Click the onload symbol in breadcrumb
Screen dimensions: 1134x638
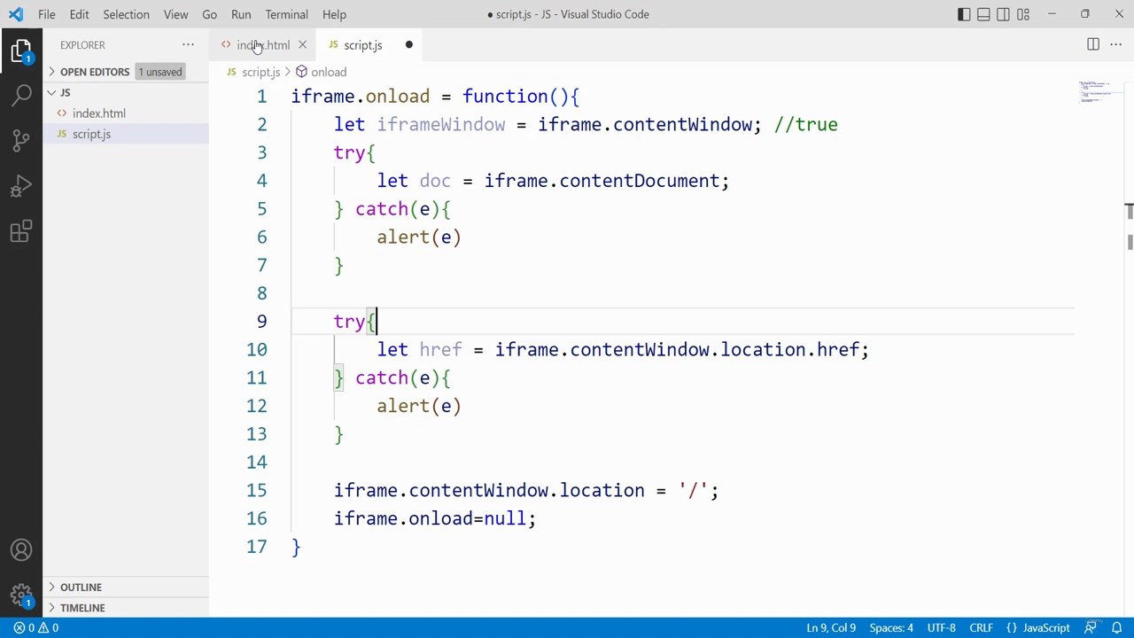[x=321, y=72]
